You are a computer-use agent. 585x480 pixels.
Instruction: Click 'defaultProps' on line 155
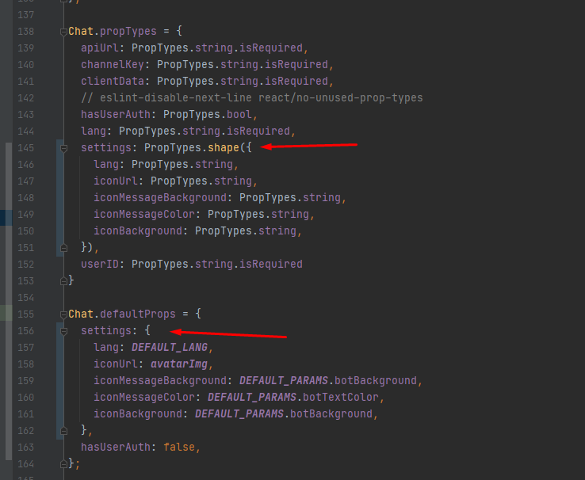[138, 314]
